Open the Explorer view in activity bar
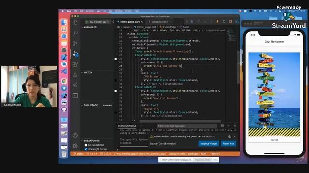This screenshot has height=173, width=309. pyautogui.click(x=75, y=23)
